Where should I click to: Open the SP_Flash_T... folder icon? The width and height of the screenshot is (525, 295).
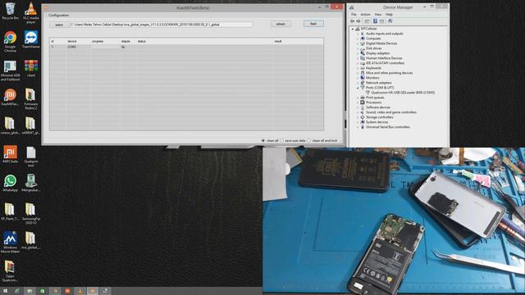point(10,211)
